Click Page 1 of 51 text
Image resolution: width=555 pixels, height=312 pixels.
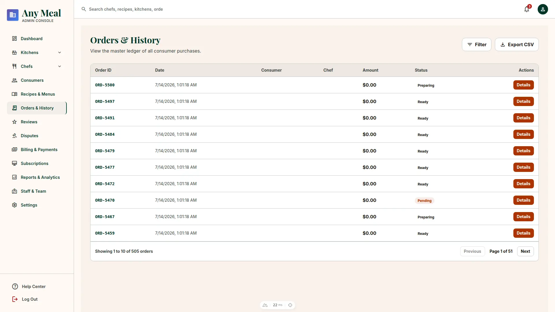pos(501,251)
